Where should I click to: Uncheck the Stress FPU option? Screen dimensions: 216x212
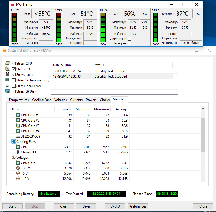pos(14,69)
